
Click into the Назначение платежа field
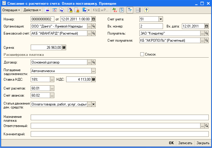[x=120, y=118]
